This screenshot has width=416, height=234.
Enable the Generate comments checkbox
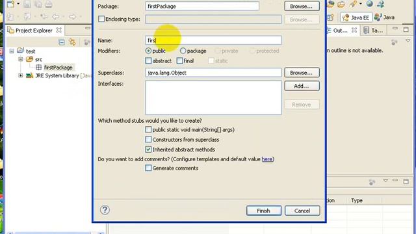pos(148,168)
